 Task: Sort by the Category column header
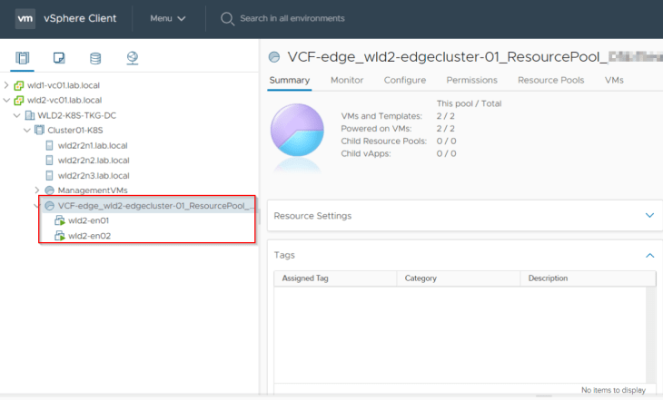click(x=459, y=278)
